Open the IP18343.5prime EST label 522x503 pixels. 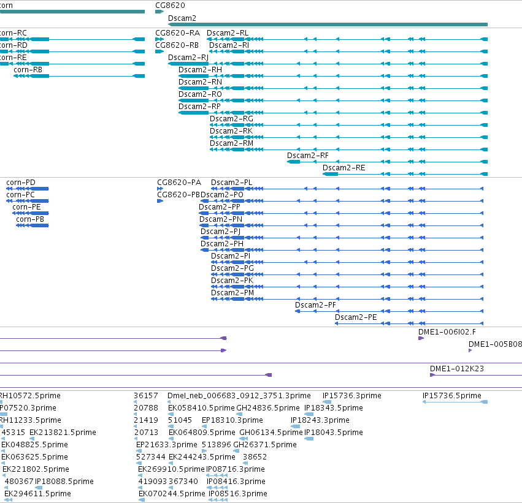[334, 408]
